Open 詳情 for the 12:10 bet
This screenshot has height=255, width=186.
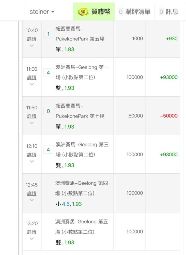click(32, 154)
